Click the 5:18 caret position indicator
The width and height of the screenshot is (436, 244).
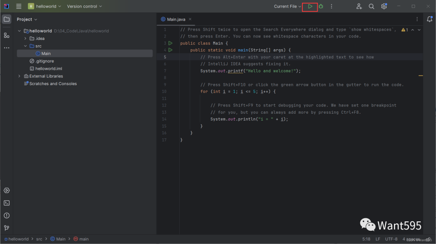(x=366, y=239)
